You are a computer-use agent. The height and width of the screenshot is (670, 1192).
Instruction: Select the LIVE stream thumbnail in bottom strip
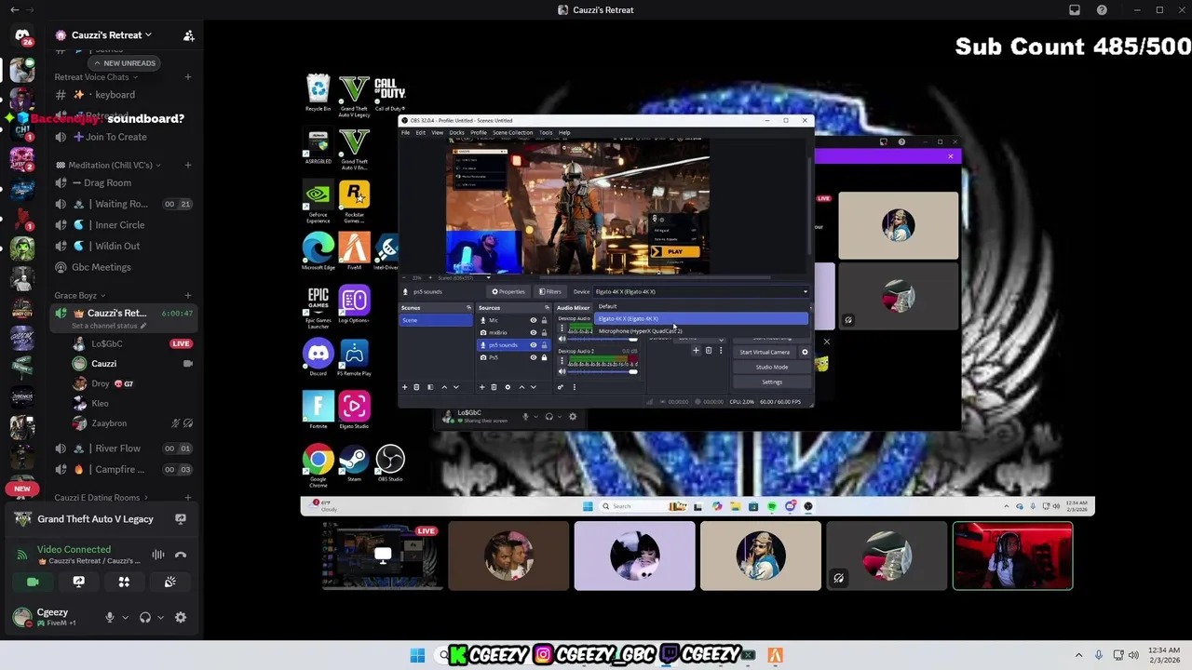pos(383,556)
